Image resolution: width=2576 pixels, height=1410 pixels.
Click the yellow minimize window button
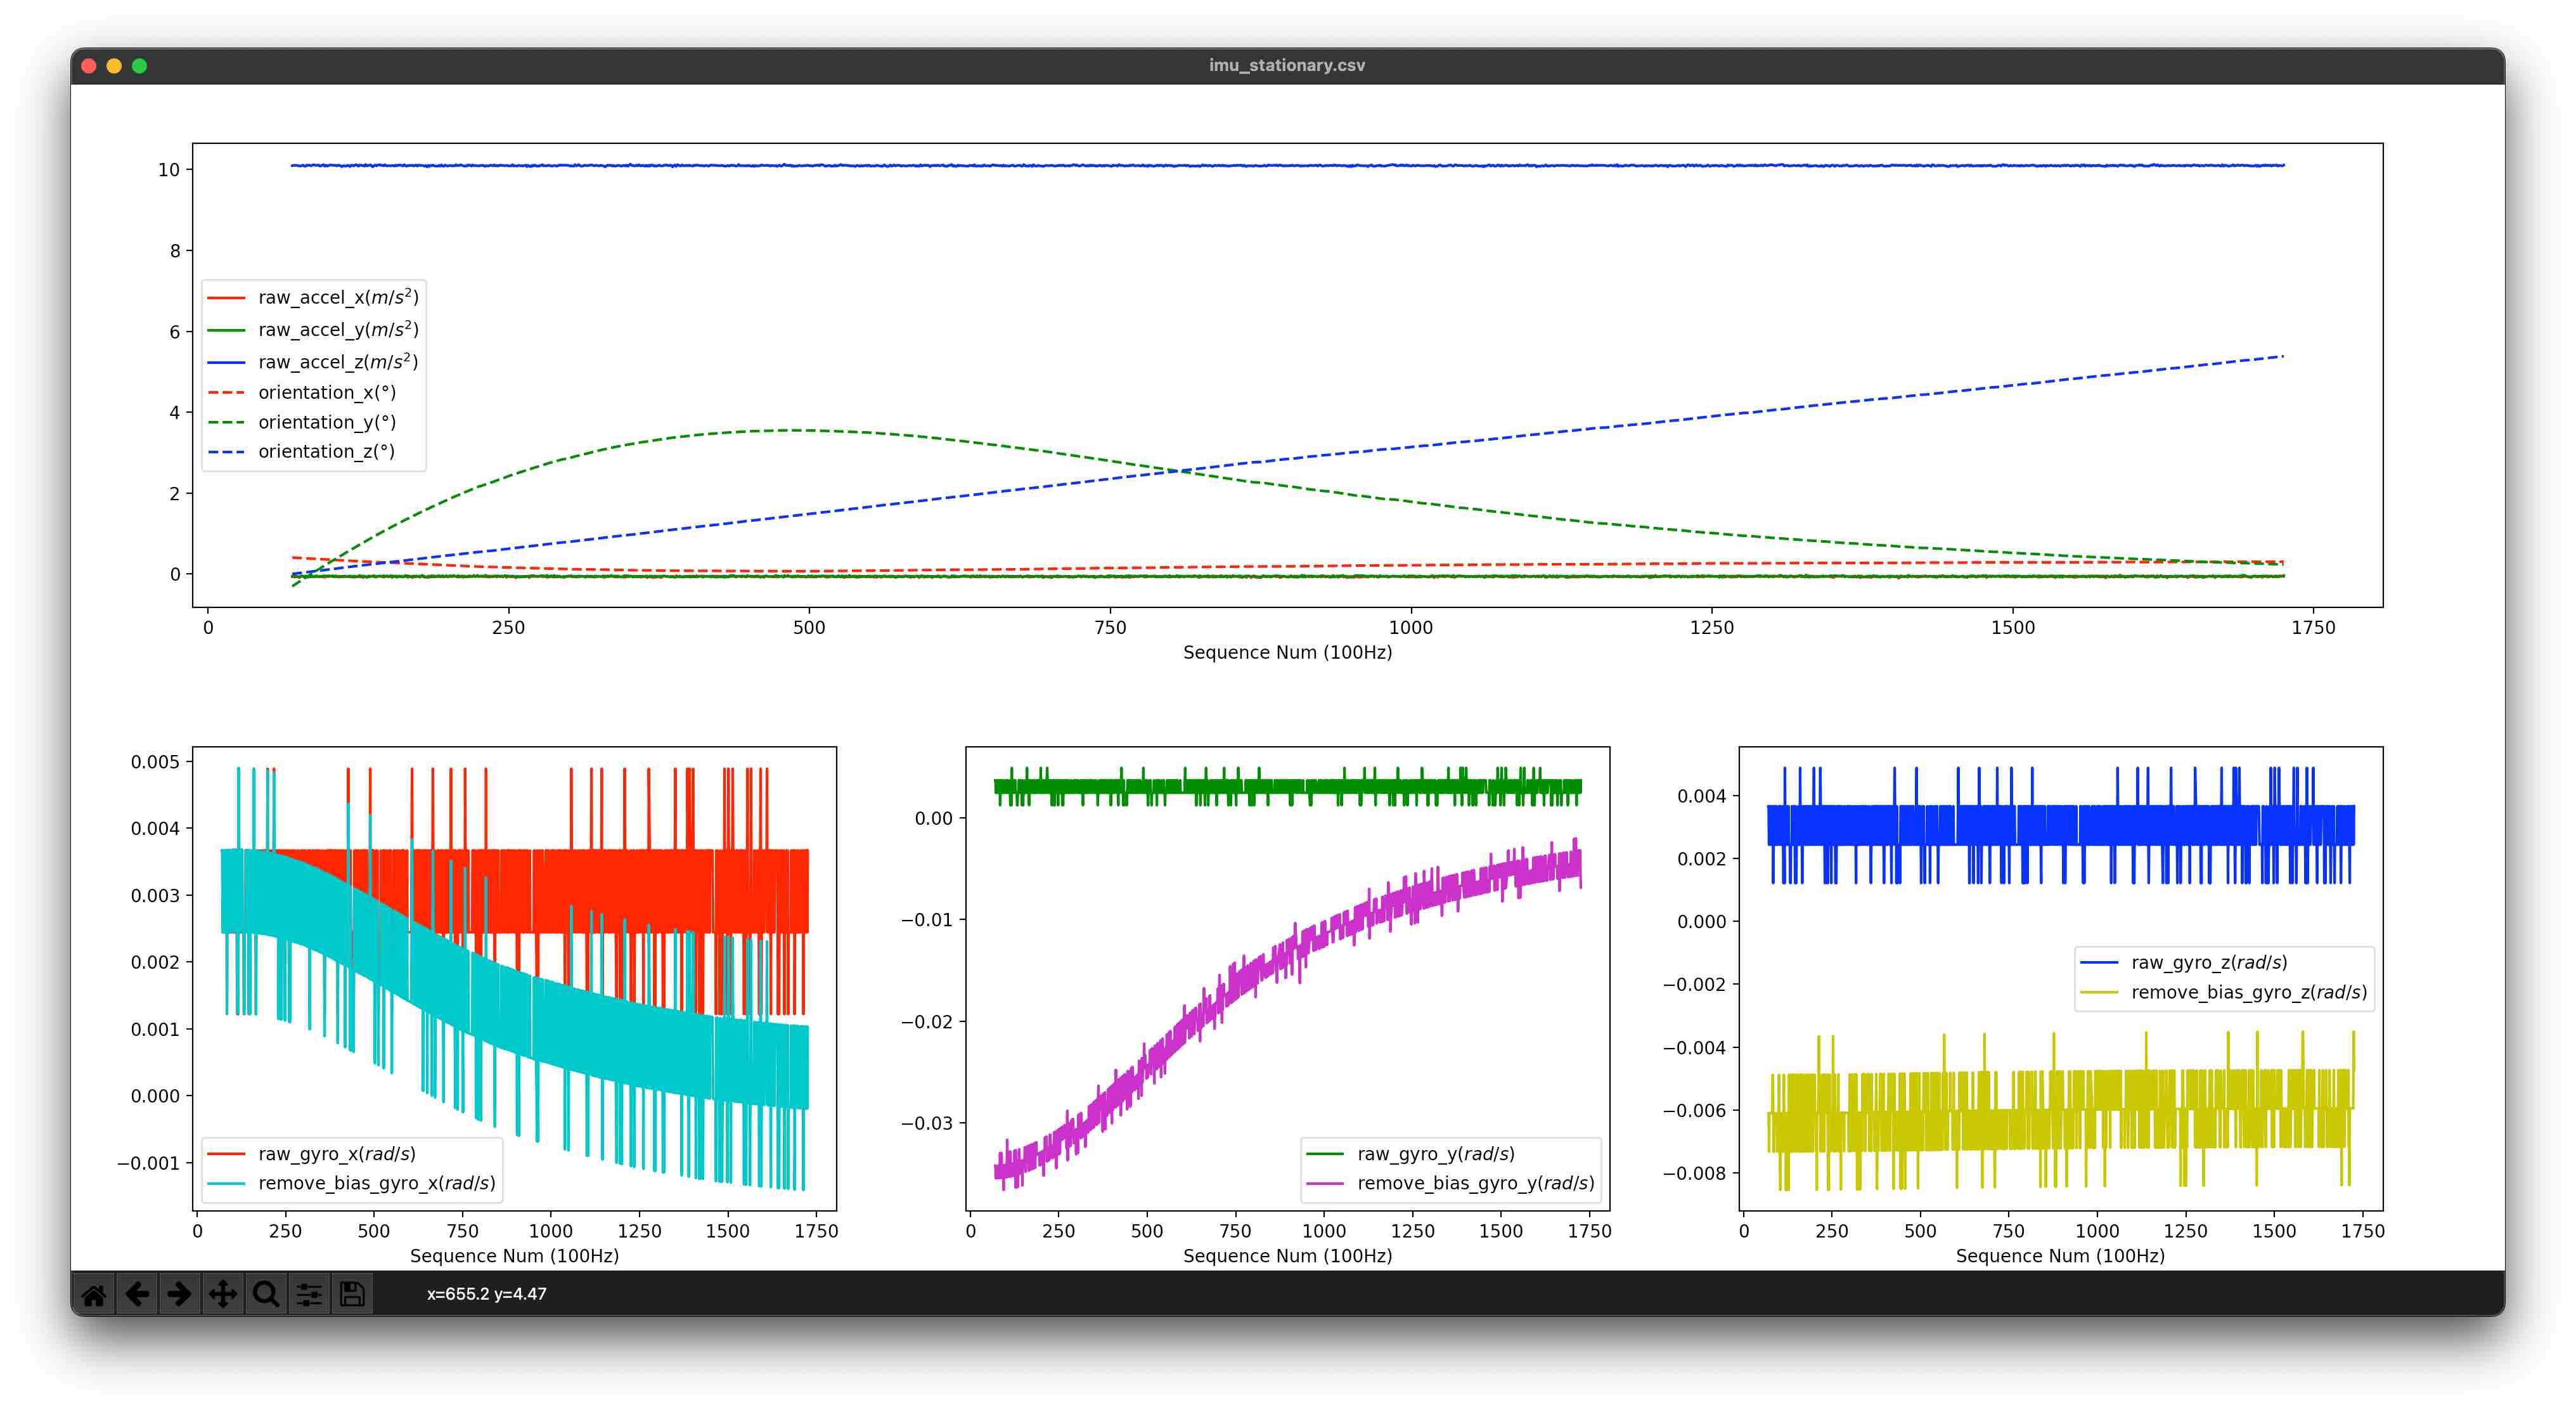pos(114,66)
